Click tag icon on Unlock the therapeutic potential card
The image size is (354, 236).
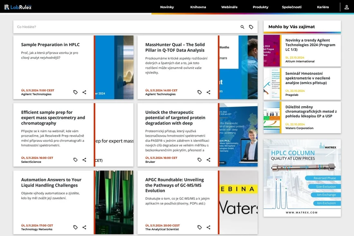click(199, 160)
